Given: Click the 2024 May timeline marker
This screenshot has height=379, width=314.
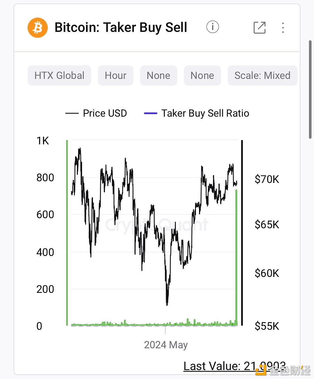Looking at the screenshot, I should pos(166,345).
